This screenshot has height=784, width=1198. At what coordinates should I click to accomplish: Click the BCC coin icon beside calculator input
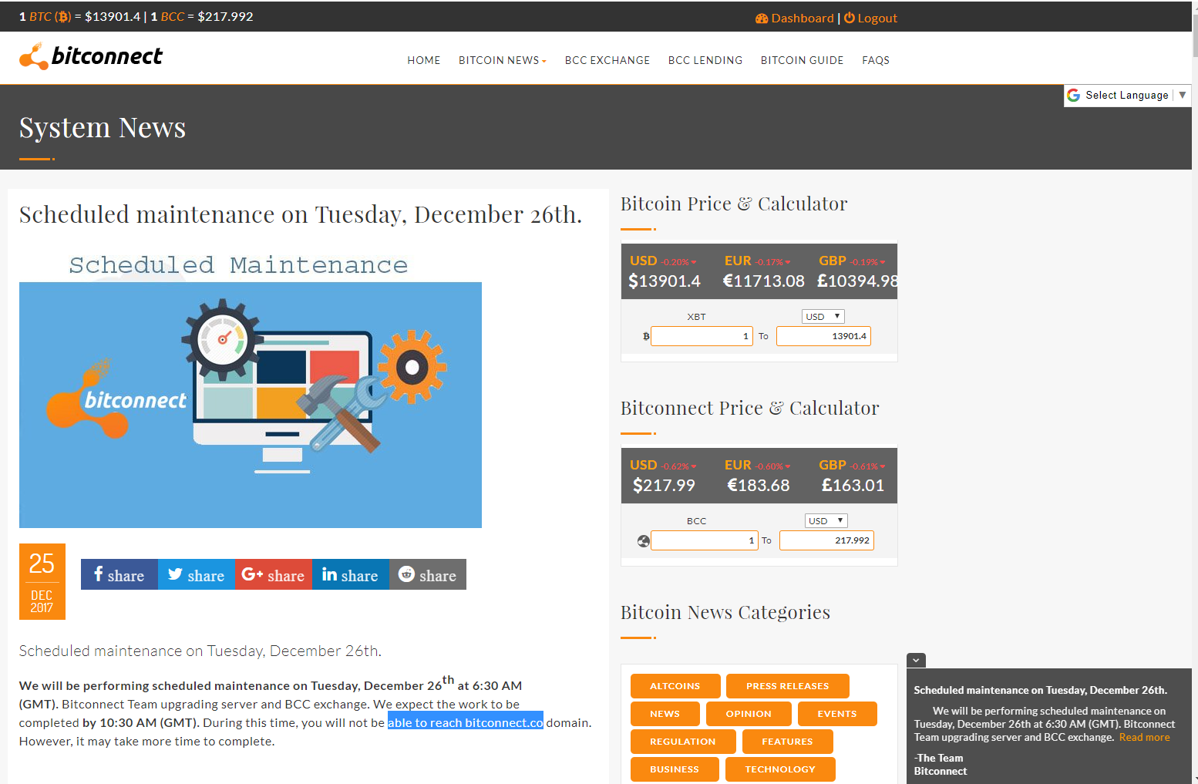(644, 541)
